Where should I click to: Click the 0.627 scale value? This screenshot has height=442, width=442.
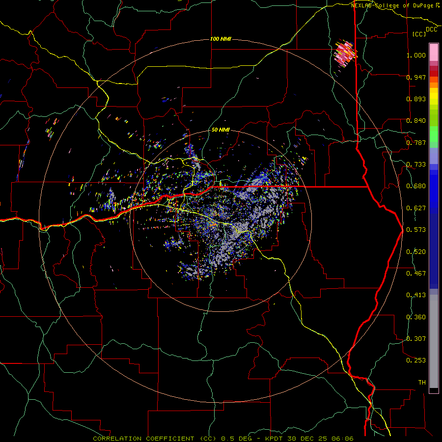point(416,208)
